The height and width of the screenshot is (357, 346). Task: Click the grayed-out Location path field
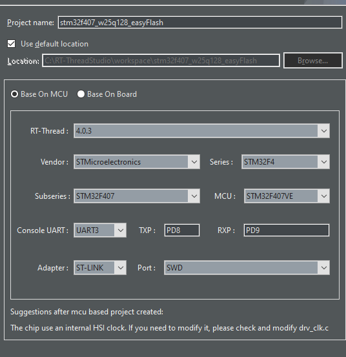tap(161, 61)
